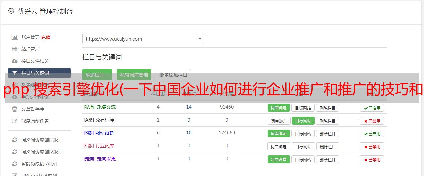Click 目标网站 for 行业词库 row
The width and height of the screenshot is (424, 176).
point(304,146)
